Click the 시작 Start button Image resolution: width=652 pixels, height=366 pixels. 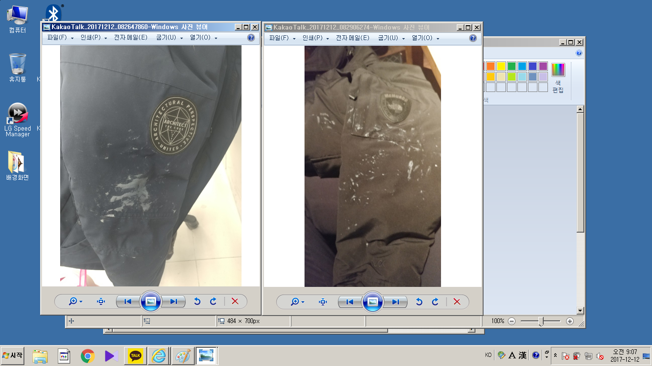(x=13, y=356)
